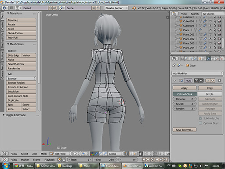Click the Apply modifier button

click(185, 88)
